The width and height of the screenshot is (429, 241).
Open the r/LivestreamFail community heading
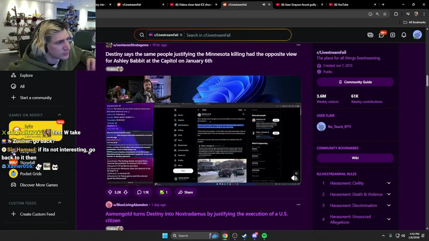(x=331, y=52)
